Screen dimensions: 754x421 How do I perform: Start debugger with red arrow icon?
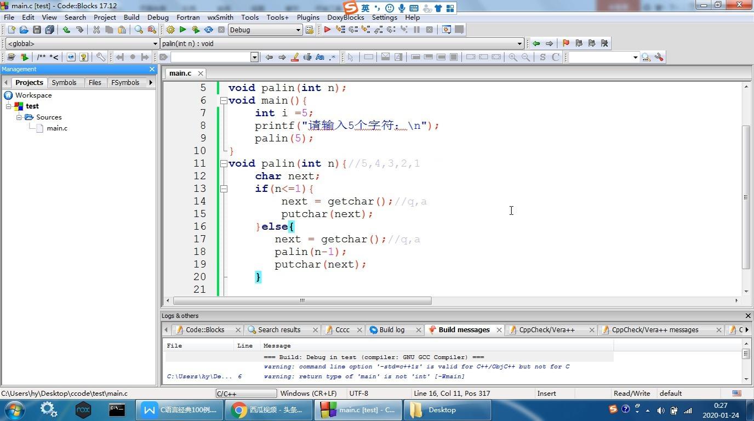[x=327, y=30]
